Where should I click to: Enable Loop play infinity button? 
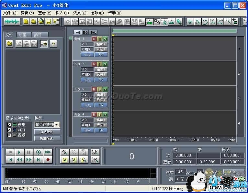(48, 152)
